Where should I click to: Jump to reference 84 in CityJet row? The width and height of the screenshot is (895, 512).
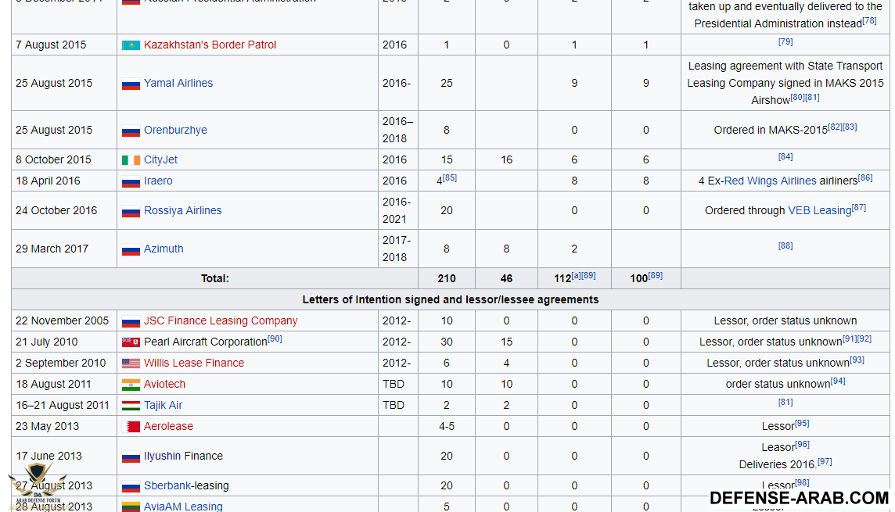[x=785, y=157]
